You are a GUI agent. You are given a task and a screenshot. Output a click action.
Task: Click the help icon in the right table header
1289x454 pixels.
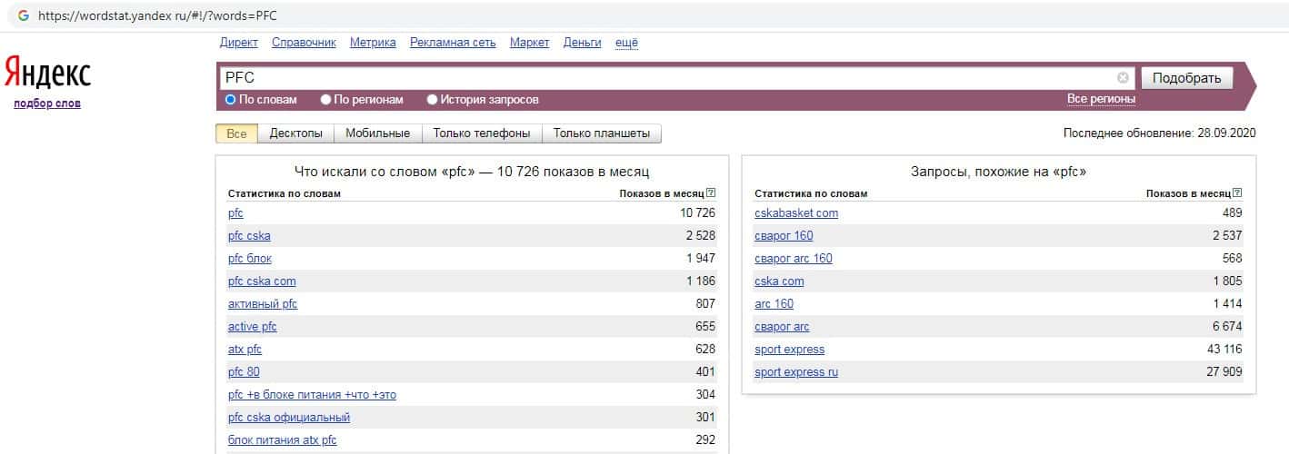(1237, 193)
